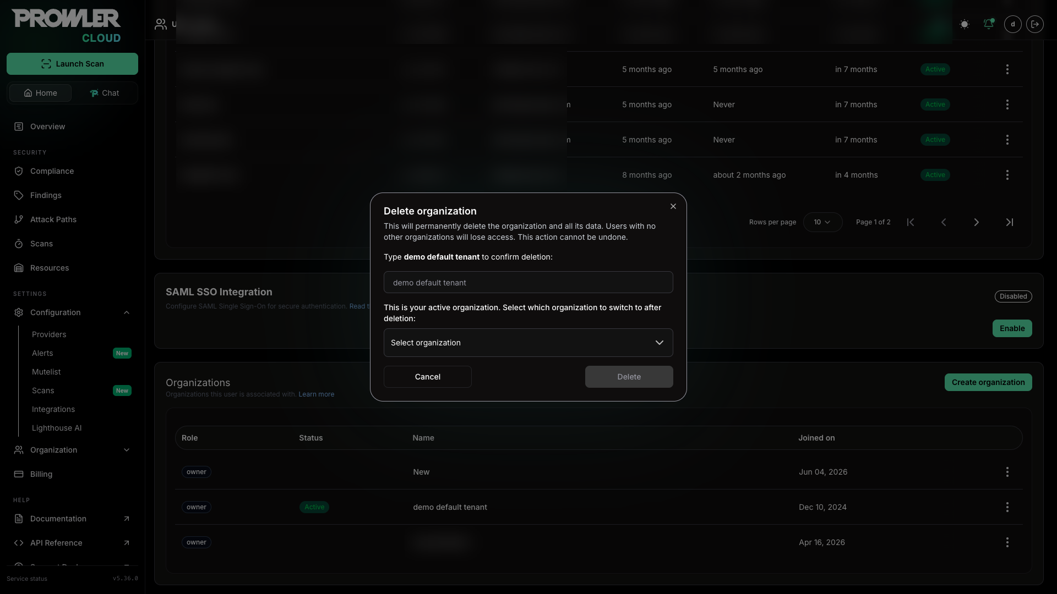Click the Launch Scan button
Image resolution: width=1057 pixels, height=594 pixels.
tap(72, 64)
